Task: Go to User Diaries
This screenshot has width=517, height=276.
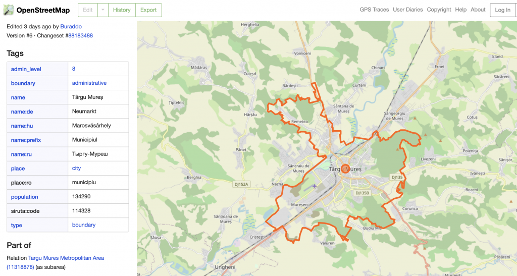Action: click(408, 10)
